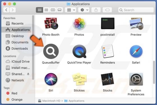
Task: Select the Install mac... volume in sidebar
Action: pyautogui.click(x=17, y=68)
